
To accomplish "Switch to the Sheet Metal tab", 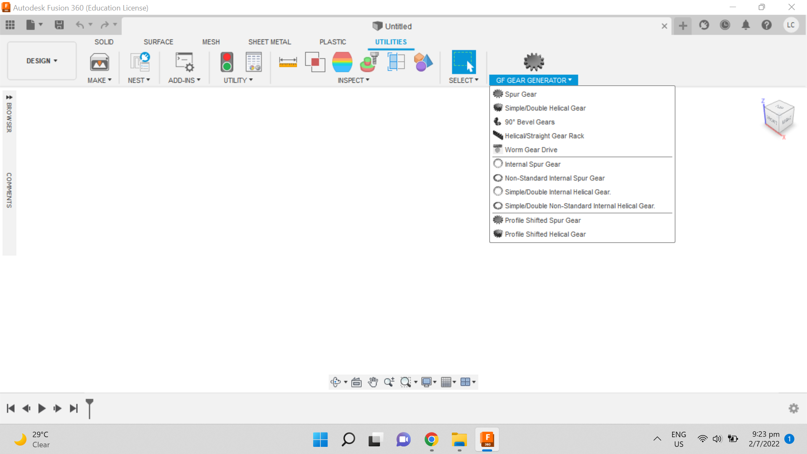I will pos(269,42).
